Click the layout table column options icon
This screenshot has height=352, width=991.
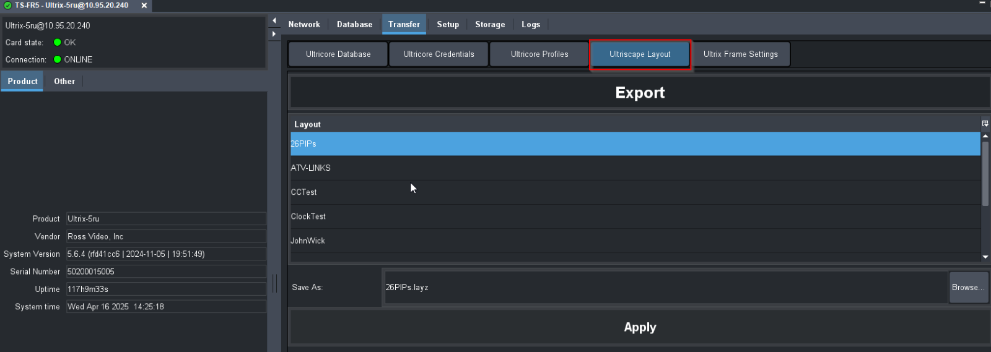tap(985, 124)
